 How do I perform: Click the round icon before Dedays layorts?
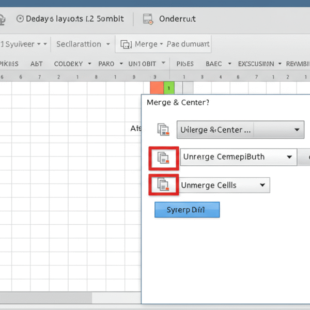[x=20, y=19]
